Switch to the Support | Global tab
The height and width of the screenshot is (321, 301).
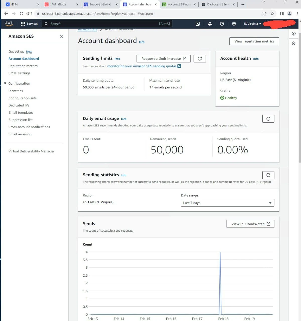pyautogui.click(x=100, y=4)
